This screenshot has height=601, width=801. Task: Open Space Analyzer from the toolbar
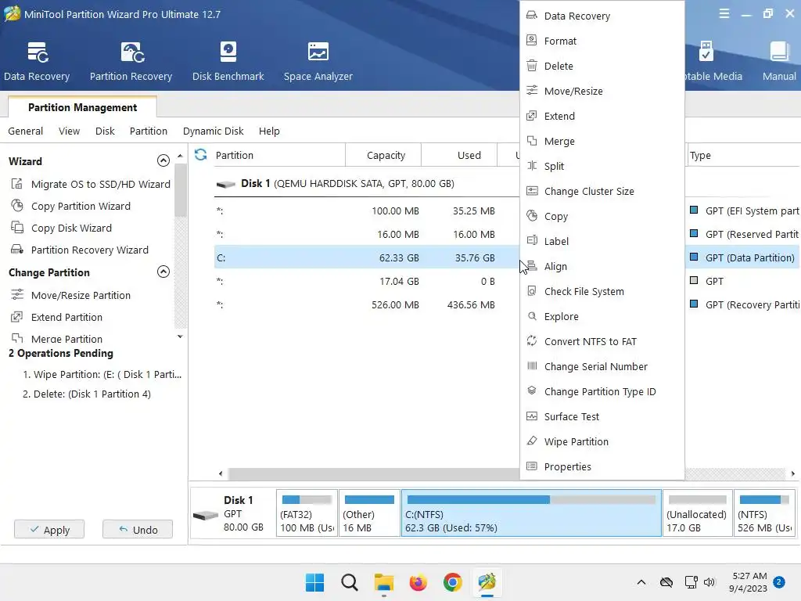318,61
